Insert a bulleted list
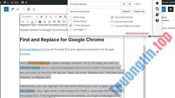Image resolution: width=175 pixels, height=98 pixels. pos(51,17)
